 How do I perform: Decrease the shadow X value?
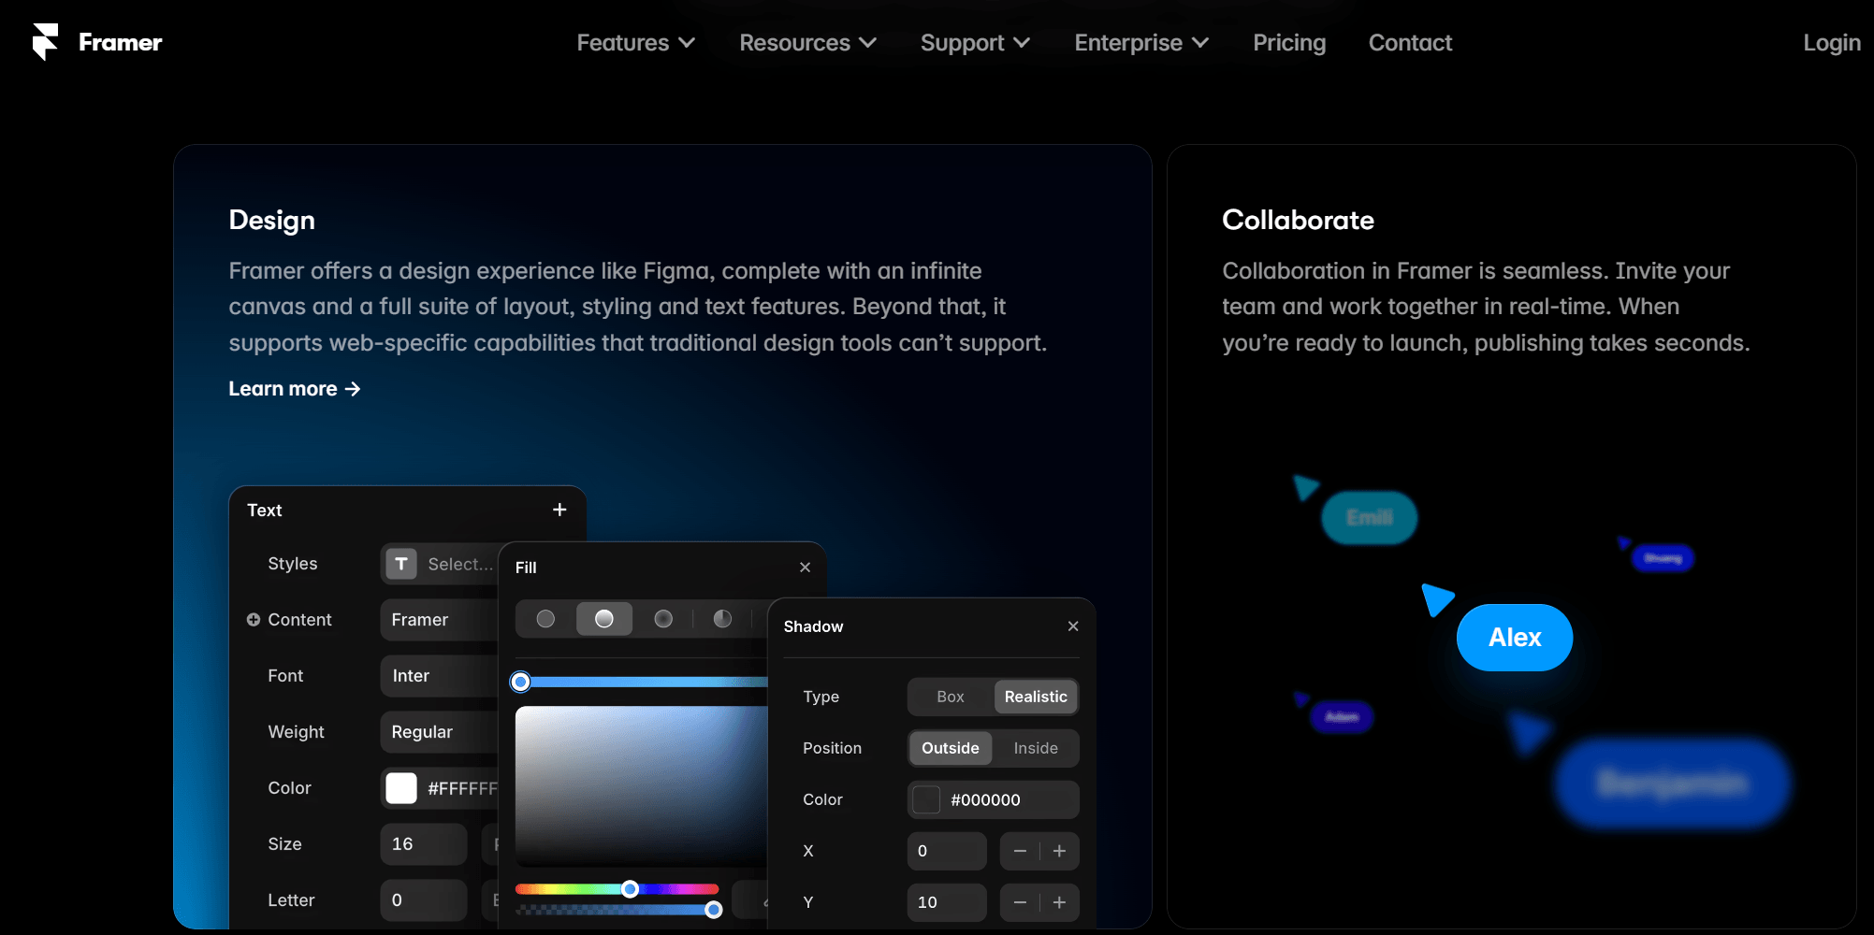(x=1020, y=851)
